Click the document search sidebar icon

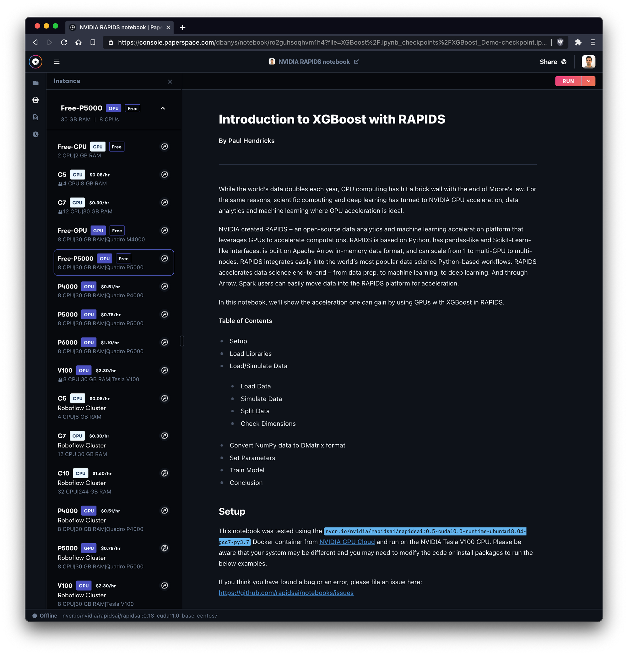[x=35, y=117]
